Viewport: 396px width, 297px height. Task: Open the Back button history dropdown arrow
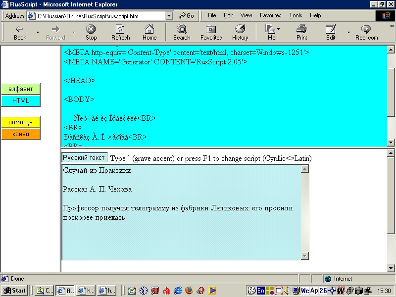click(x=38, y=32)
